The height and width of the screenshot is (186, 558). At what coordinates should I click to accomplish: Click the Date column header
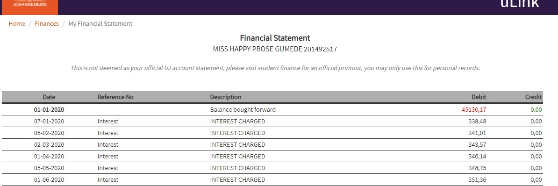[x=49, y=97]
